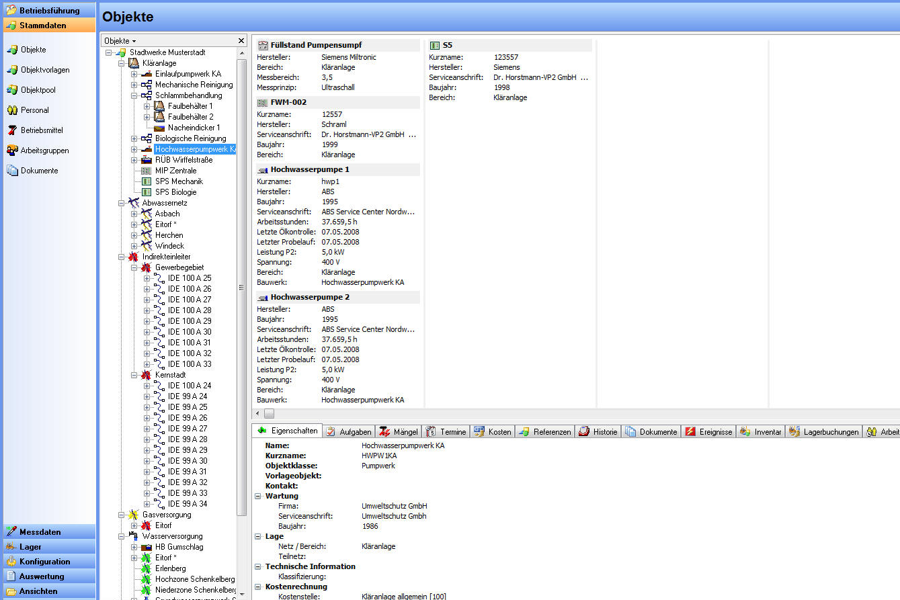Click the Objektvorlagen icon in sidebar

click(12, 70)
